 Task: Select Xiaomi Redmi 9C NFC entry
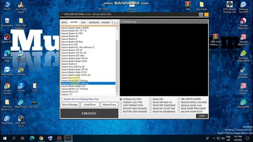click(88, 33)
